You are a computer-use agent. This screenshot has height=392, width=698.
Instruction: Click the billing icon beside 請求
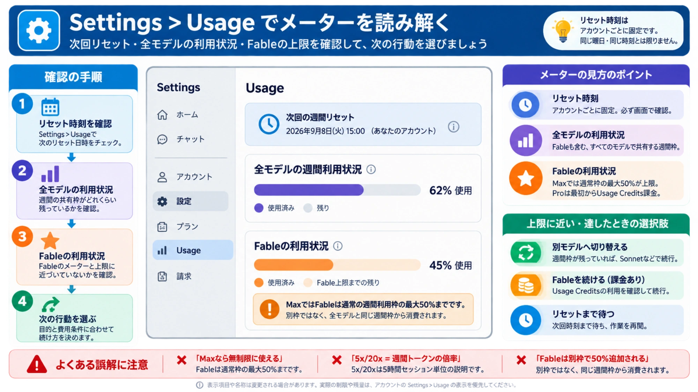162,276
